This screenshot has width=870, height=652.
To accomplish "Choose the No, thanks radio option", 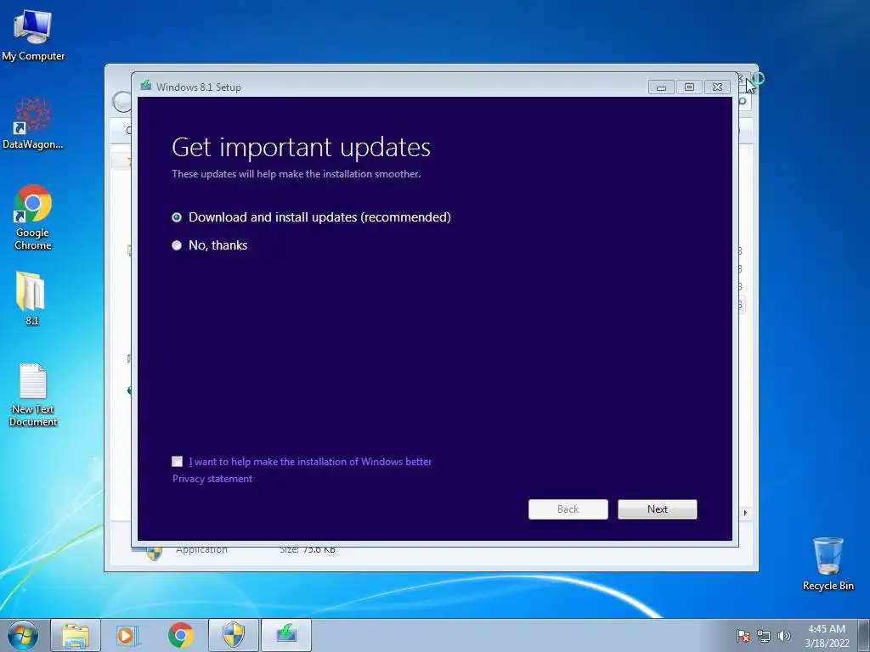I will coord(177,245).
